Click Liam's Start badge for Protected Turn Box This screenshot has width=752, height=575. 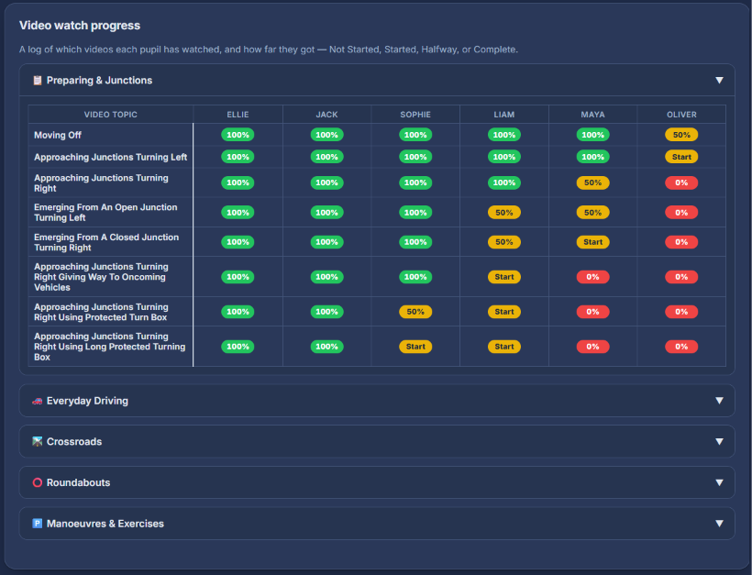[504, 312]
